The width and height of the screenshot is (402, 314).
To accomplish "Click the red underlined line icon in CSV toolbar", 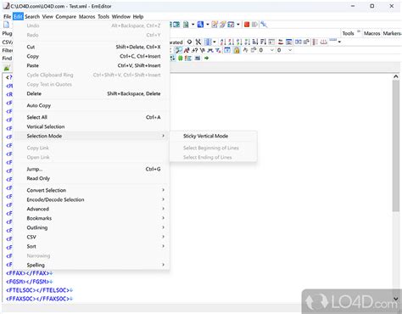I will pos(281,42).
